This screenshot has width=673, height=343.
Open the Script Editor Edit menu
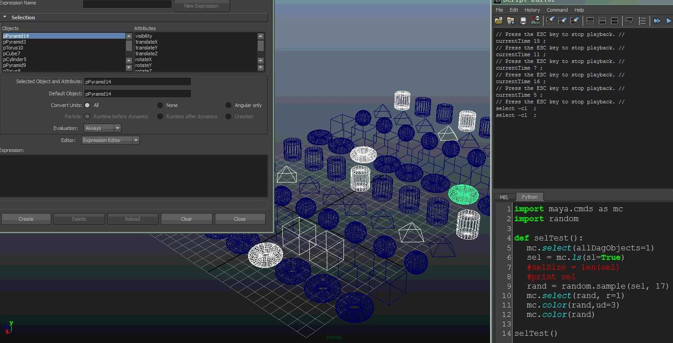514,10
